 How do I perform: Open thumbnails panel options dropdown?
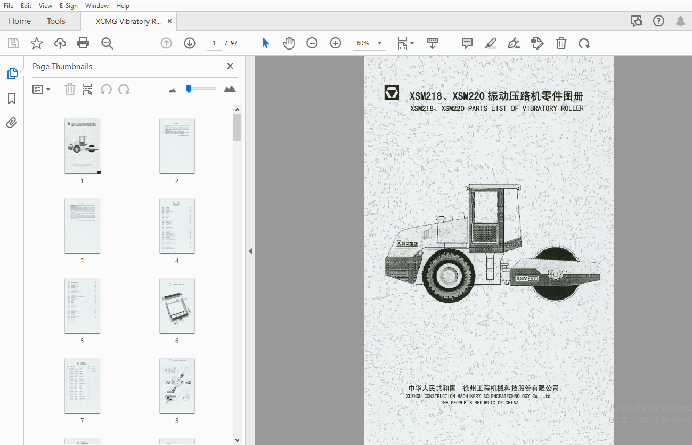[41, 89]
